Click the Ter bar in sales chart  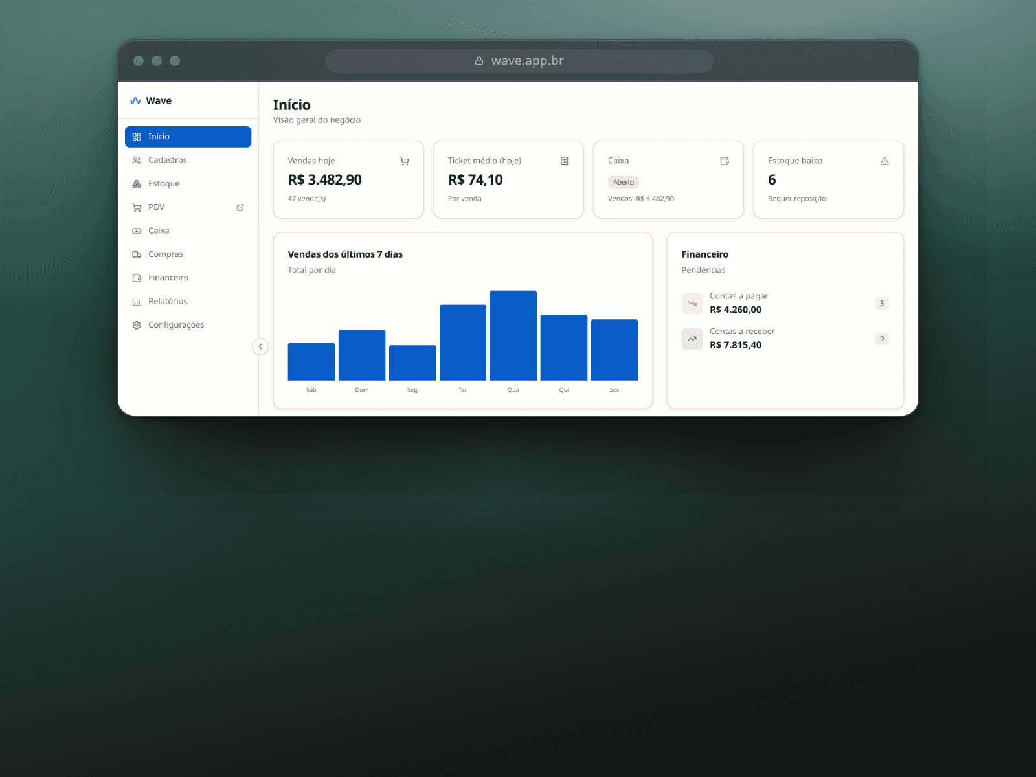[x=463, y=343]
